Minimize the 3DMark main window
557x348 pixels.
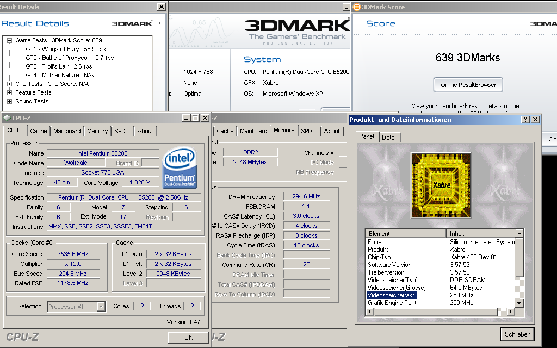point(345,7)
